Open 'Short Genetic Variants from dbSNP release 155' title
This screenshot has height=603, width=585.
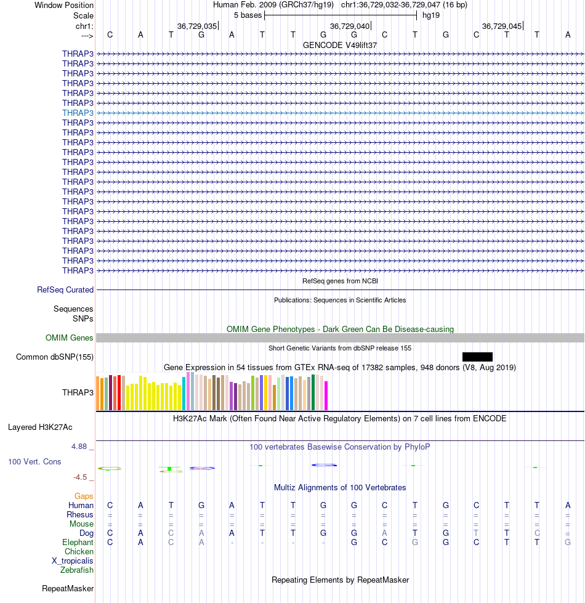tap(340, 348)
